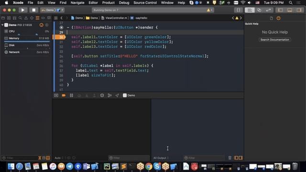This screenshot has width=306, height=172.
Task: Open the code snippets library braces button
Action: 239,10
